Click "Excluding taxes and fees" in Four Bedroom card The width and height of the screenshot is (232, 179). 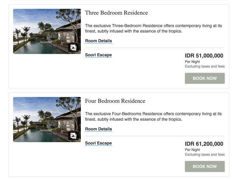[205, 155]
